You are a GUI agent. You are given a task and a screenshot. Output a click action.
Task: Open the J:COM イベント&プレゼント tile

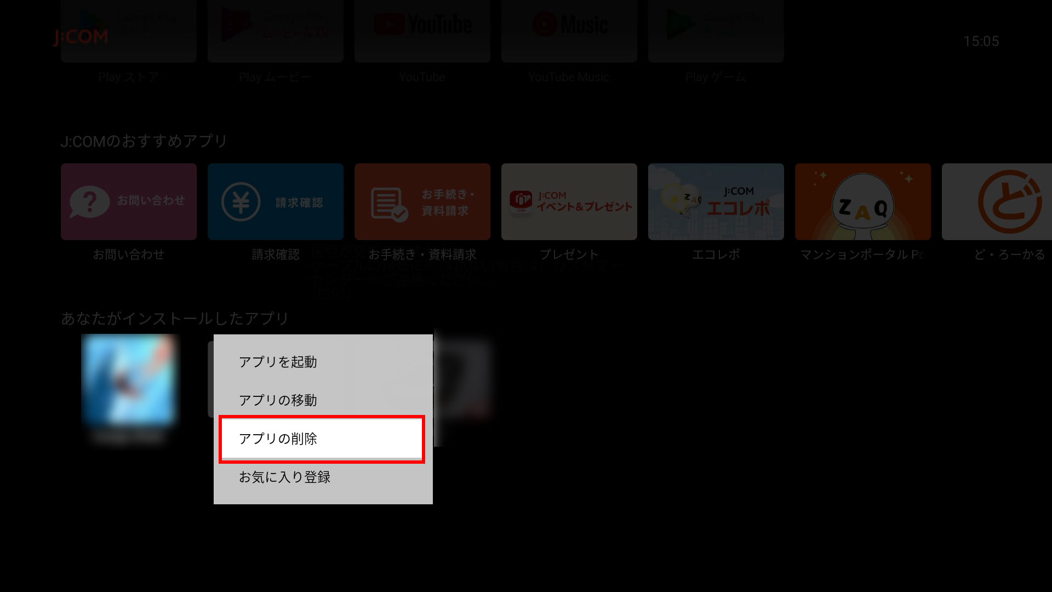(x=569, y=202)
